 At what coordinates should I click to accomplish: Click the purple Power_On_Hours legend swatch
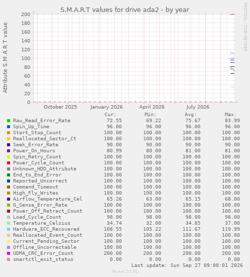pyautogui.click(x=9, y=151)
